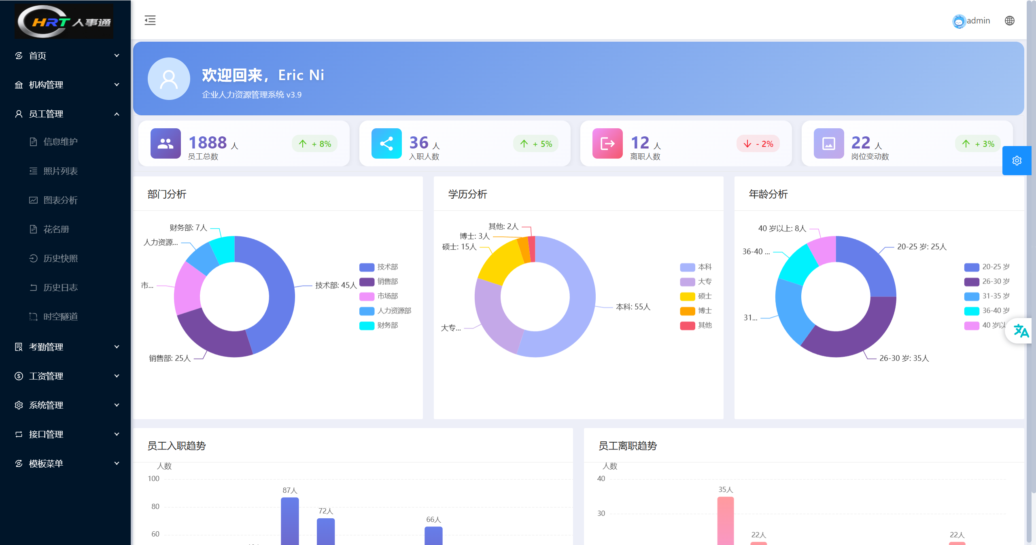Toggle 大专 legend in 学历分析 chart
Image resolution: width=1036 pixels, height=545 pixels.
coord(696,282)
